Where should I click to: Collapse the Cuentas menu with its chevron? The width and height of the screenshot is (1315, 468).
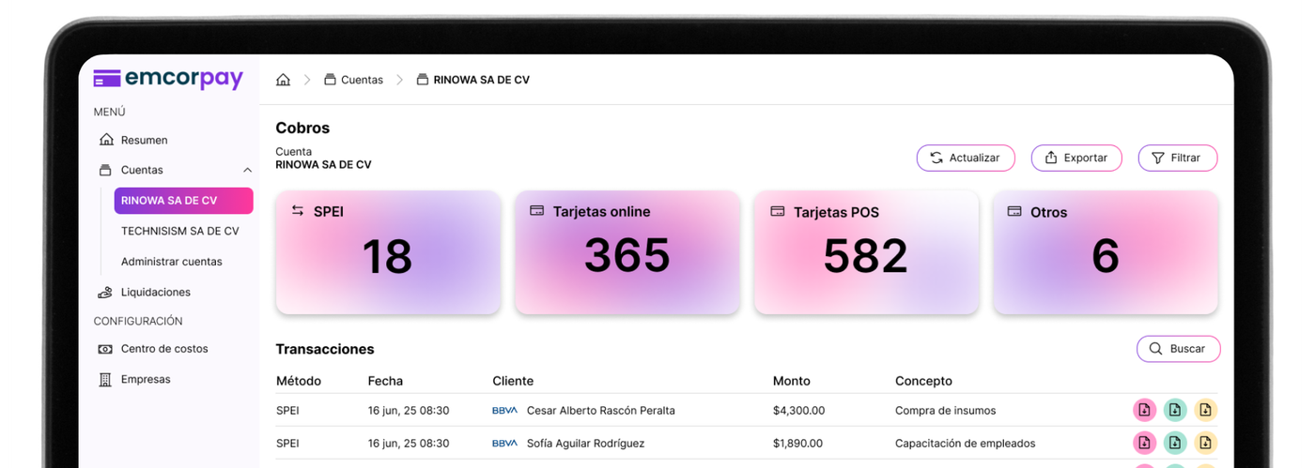247,170
